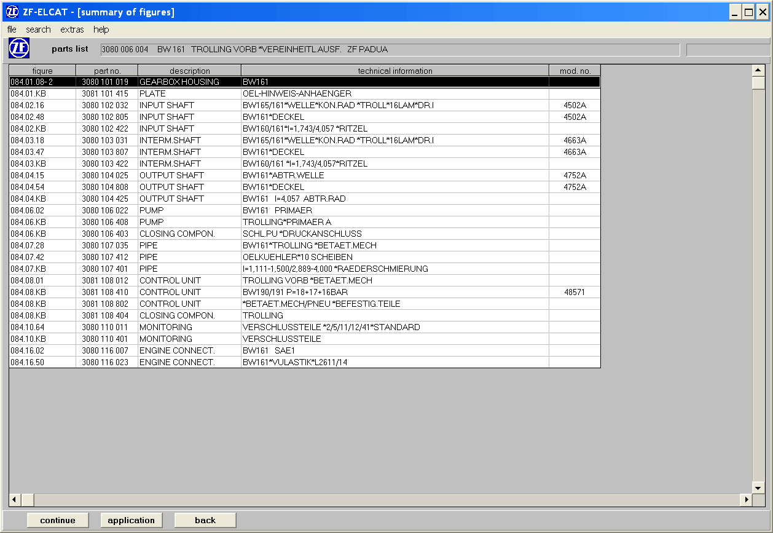Click the horizontal scrollbar left arrow
Screen dimensions: 773x533
coord(15,500)
